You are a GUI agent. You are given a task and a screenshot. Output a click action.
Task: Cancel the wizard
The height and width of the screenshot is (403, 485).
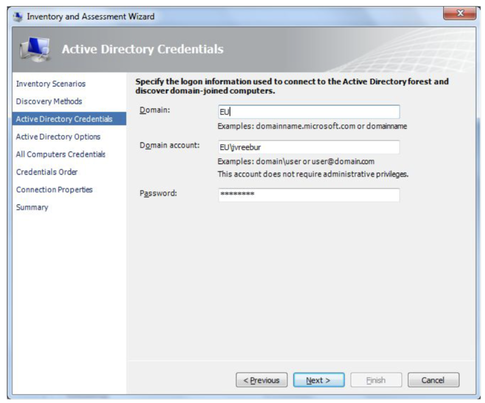point(433,380)
